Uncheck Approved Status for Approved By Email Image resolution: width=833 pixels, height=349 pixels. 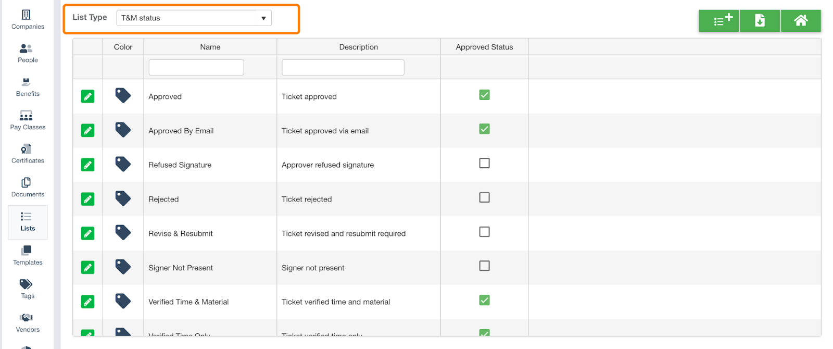484,129
